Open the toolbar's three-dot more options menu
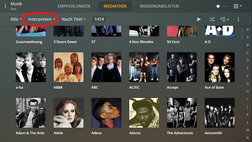Image resolution: width=252 pixels, height=142 pixels. tap(238, 19)
